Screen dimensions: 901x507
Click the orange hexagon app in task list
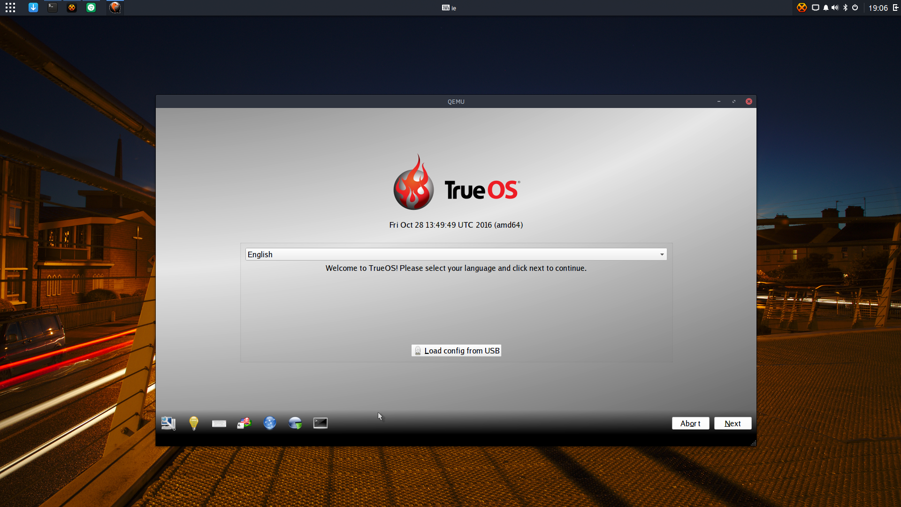(72, 8)
